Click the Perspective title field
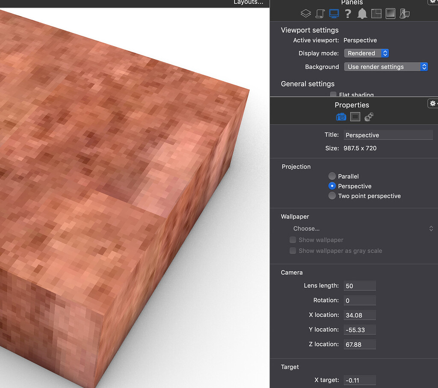 click(x=388, y=135)
